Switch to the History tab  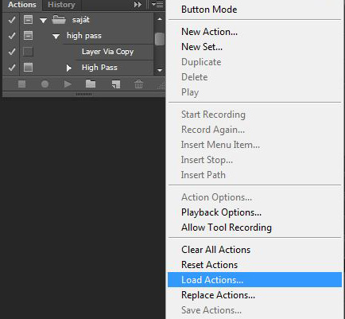[61, 5]
